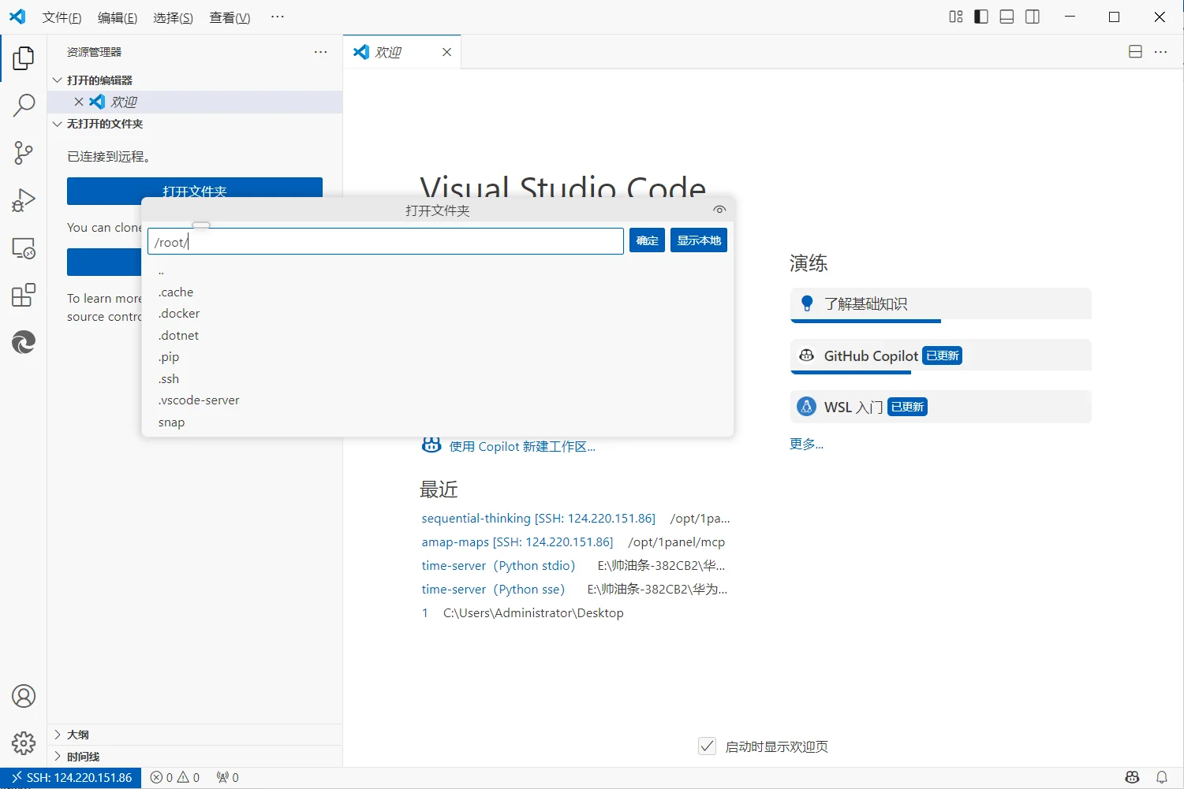1184x789 pixels.
Task: Open the Source Control view
Action: point(24,152)
